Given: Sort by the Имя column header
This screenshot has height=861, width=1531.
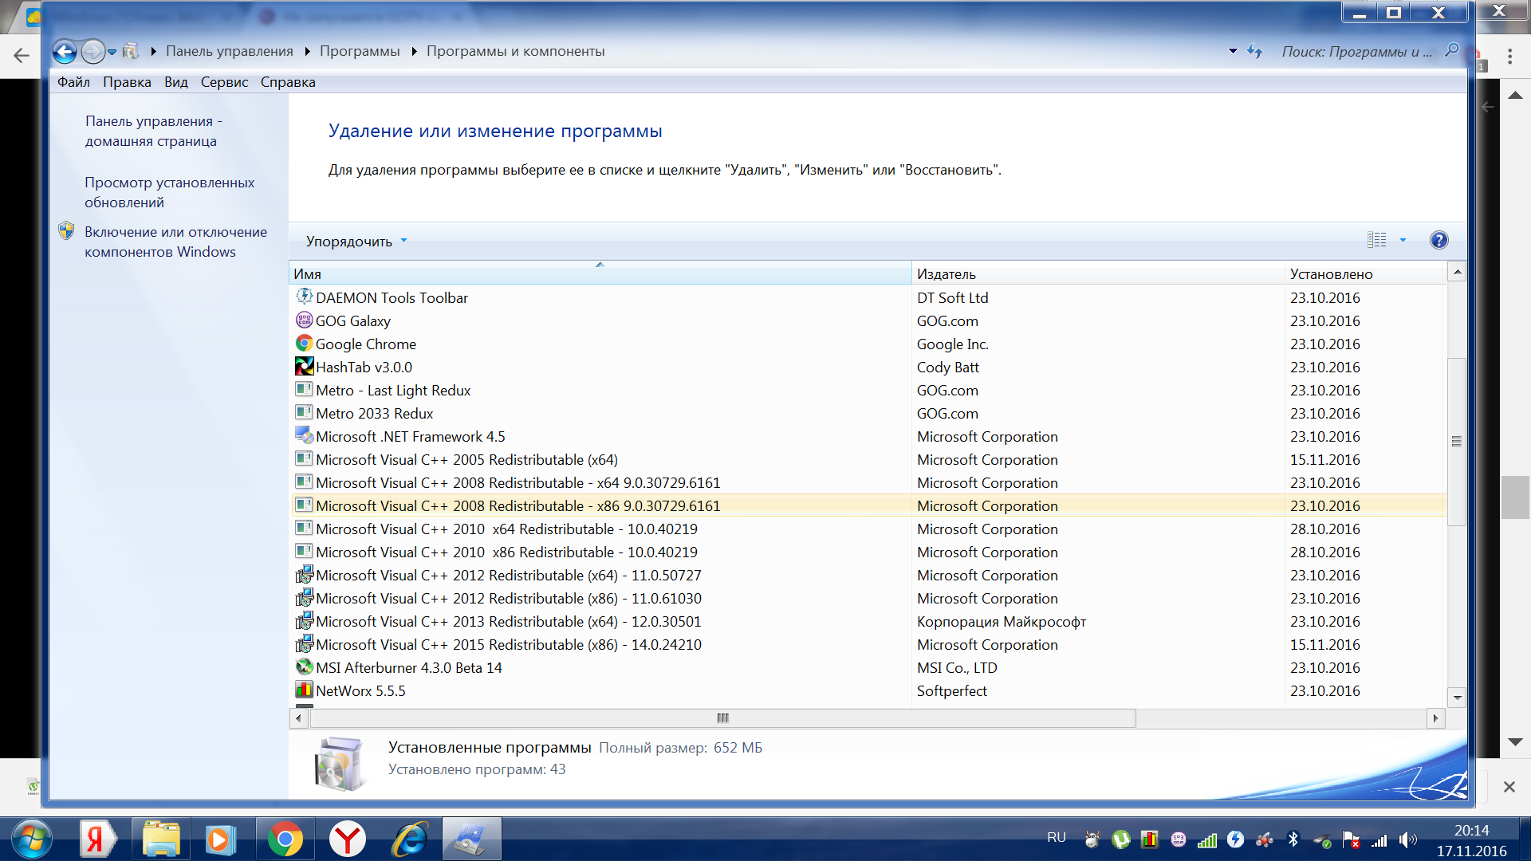Looking at the screenshot, I should (x=600, y=273).
